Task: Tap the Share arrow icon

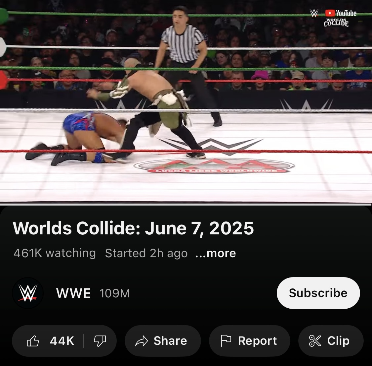Action: pos(142,341)
